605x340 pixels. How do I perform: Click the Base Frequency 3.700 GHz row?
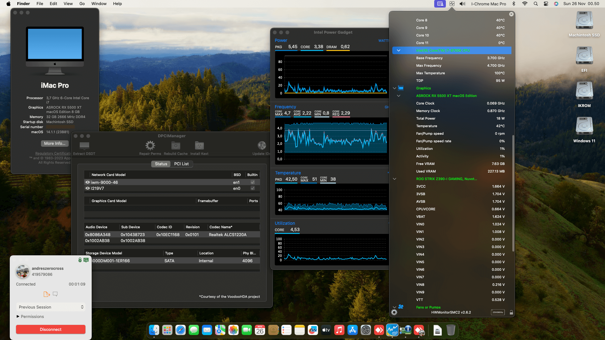(x=452, y=58)
